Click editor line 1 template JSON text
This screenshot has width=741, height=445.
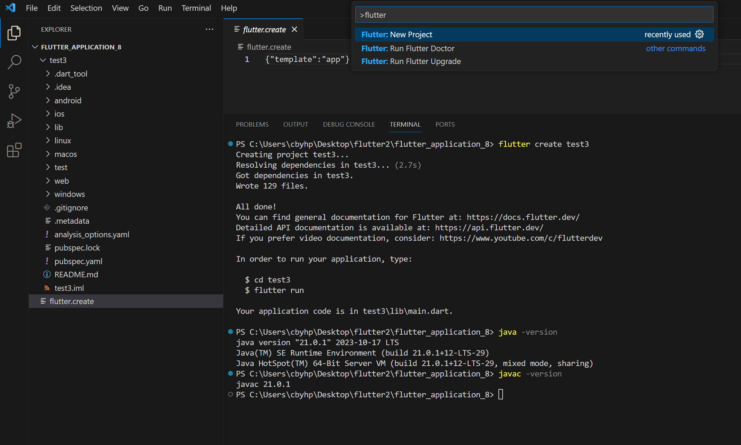(307, 59)
